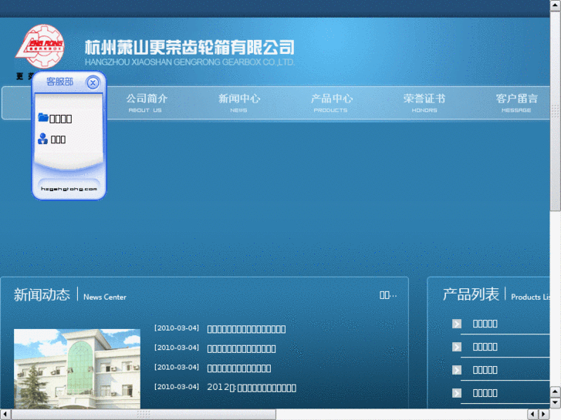Open 客户留言 Message navigation item
The width and height of the screenshot is (561, 420).
pos(517,102)
